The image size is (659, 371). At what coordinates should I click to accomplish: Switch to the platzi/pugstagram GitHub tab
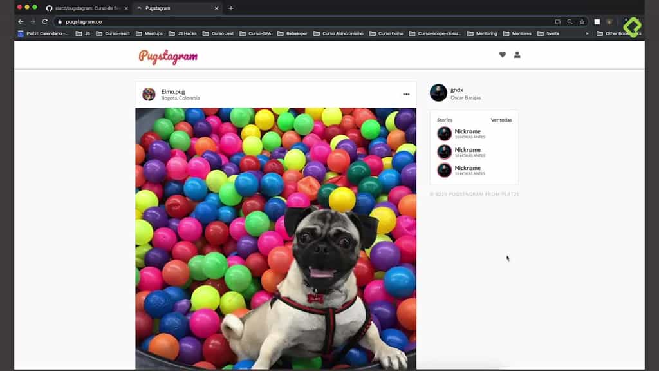coord(87,8)
